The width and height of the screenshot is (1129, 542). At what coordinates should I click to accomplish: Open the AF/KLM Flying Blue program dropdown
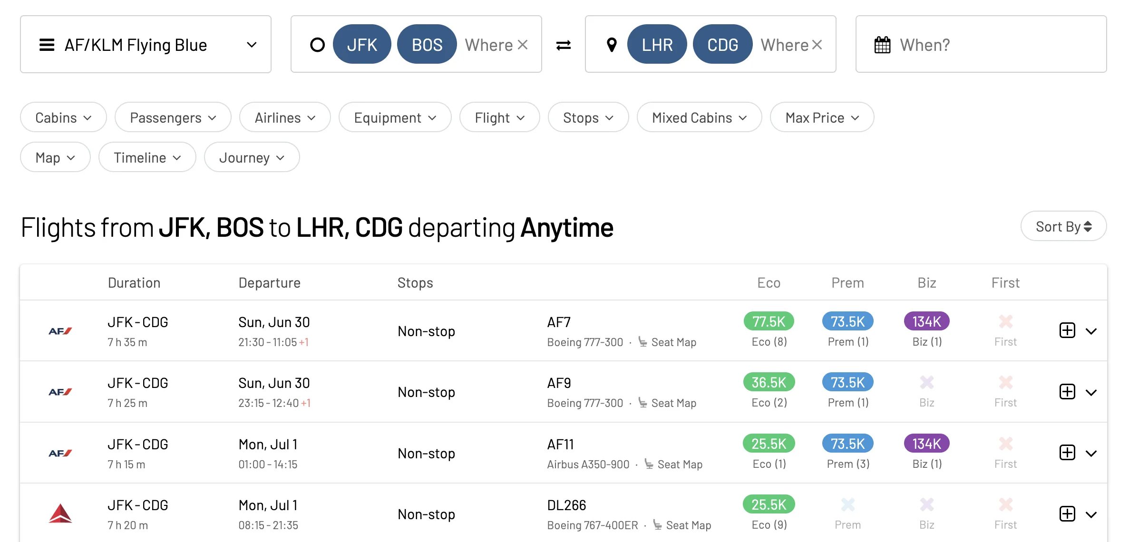click(146, 45)
